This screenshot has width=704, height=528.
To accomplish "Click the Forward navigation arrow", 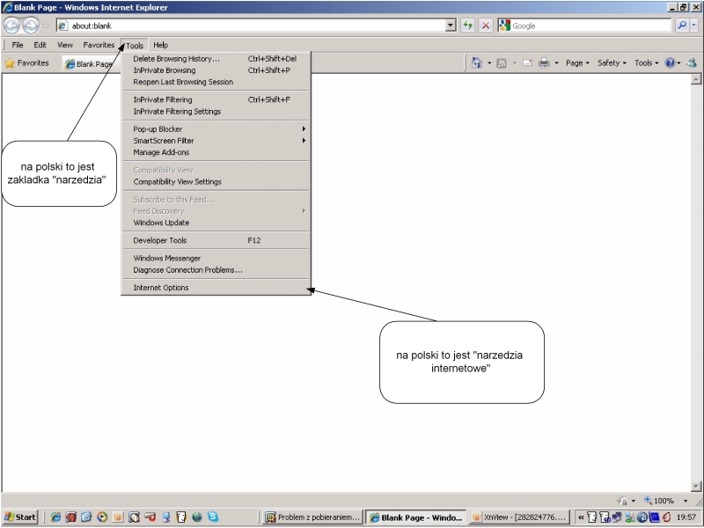I will 31,26.
